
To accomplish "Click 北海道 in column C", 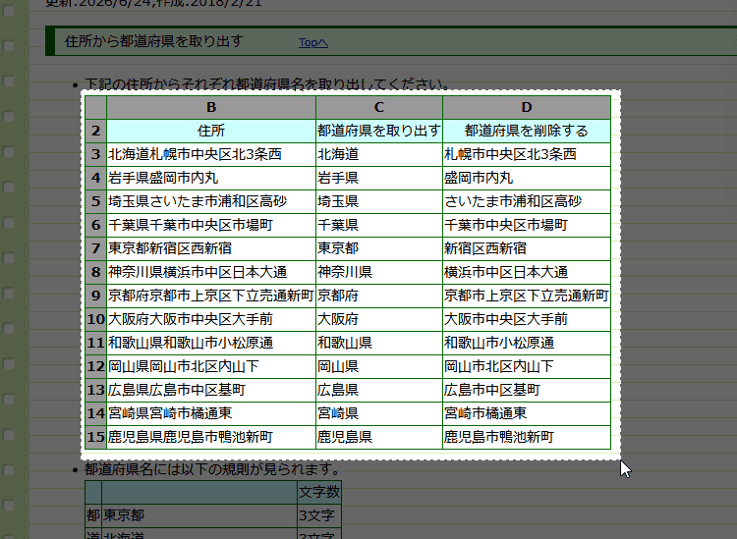I will coord(379,154).
